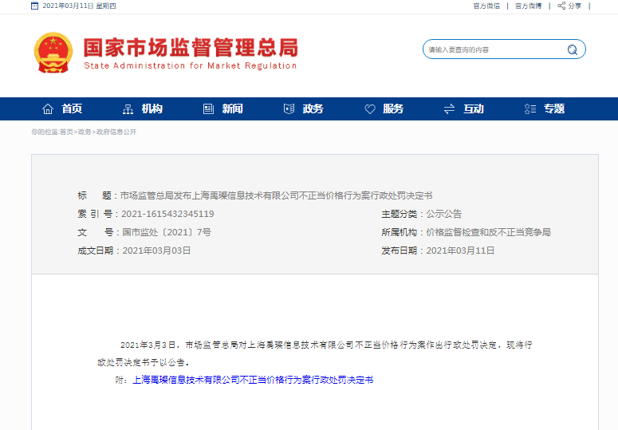Select the 主题分类 value 公示公告
Image resolution: width=618 pixels, height=430 pixels.
click(444, 214)
